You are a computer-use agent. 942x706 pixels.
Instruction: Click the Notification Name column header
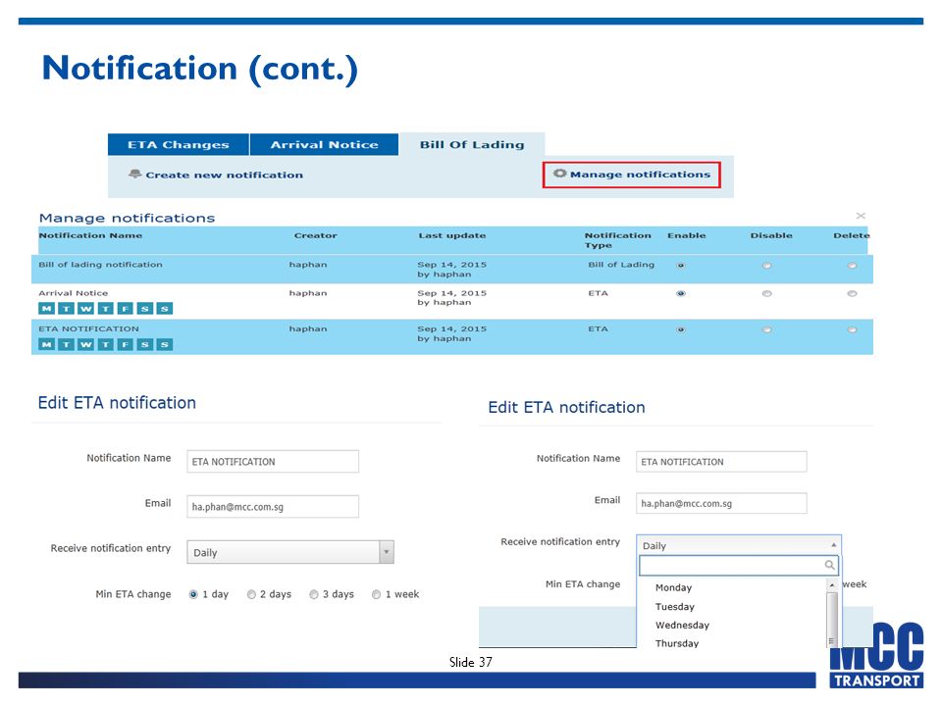tap(90, 235)
